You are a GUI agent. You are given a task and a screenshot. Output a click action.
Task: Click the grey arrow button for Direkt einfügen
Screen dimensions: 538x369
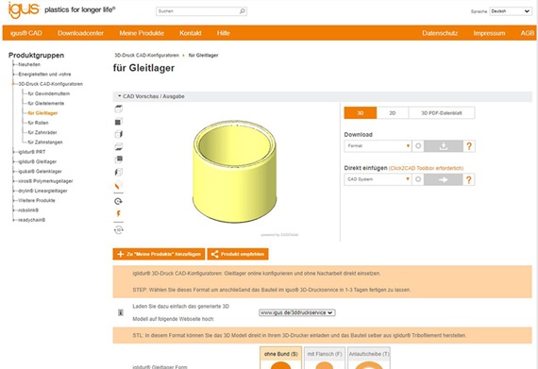coord(444,179)
